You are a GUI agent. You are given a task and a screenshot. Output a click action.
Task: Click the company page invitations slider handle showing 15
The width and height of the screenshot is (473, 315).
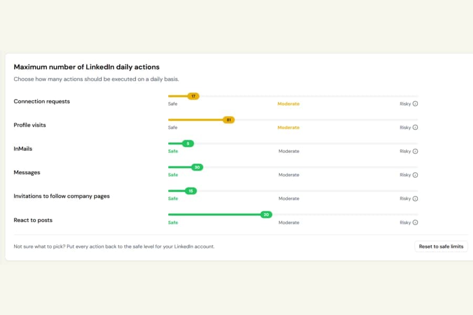pyautogui.click(x=191, y=191)
